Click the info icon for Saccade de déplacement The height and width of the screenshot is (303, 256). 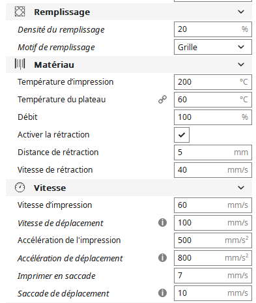point(162,293)
